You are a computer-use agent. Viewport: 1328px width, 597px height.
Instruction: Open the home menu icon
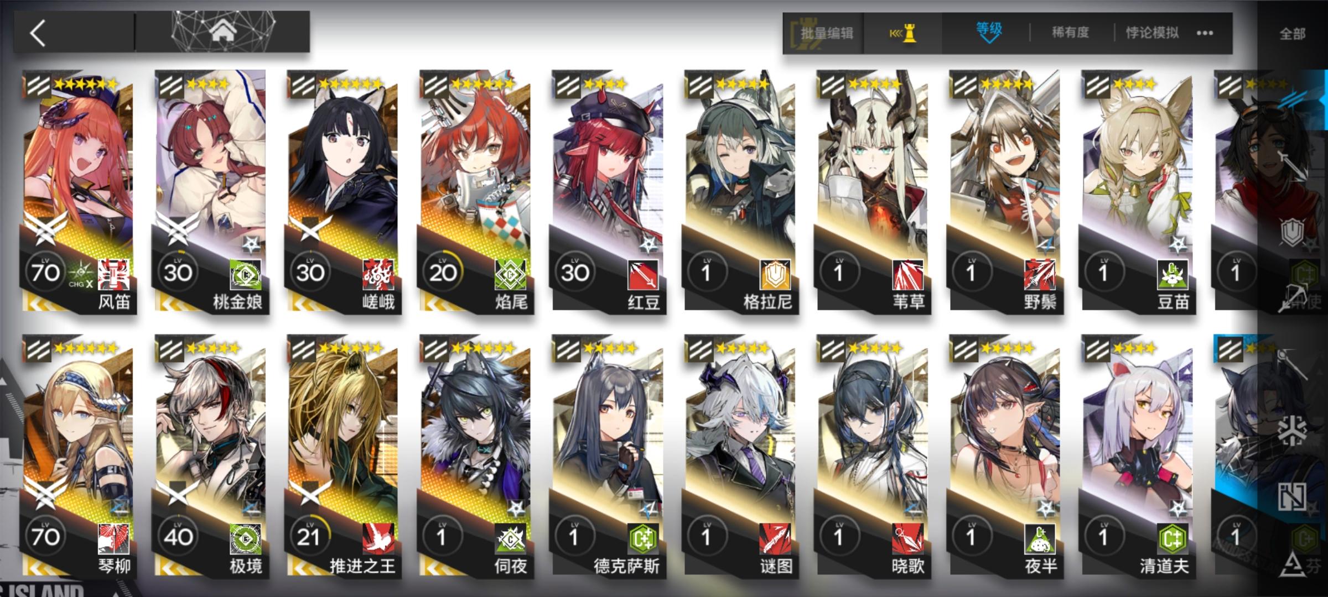pos(222,32)
